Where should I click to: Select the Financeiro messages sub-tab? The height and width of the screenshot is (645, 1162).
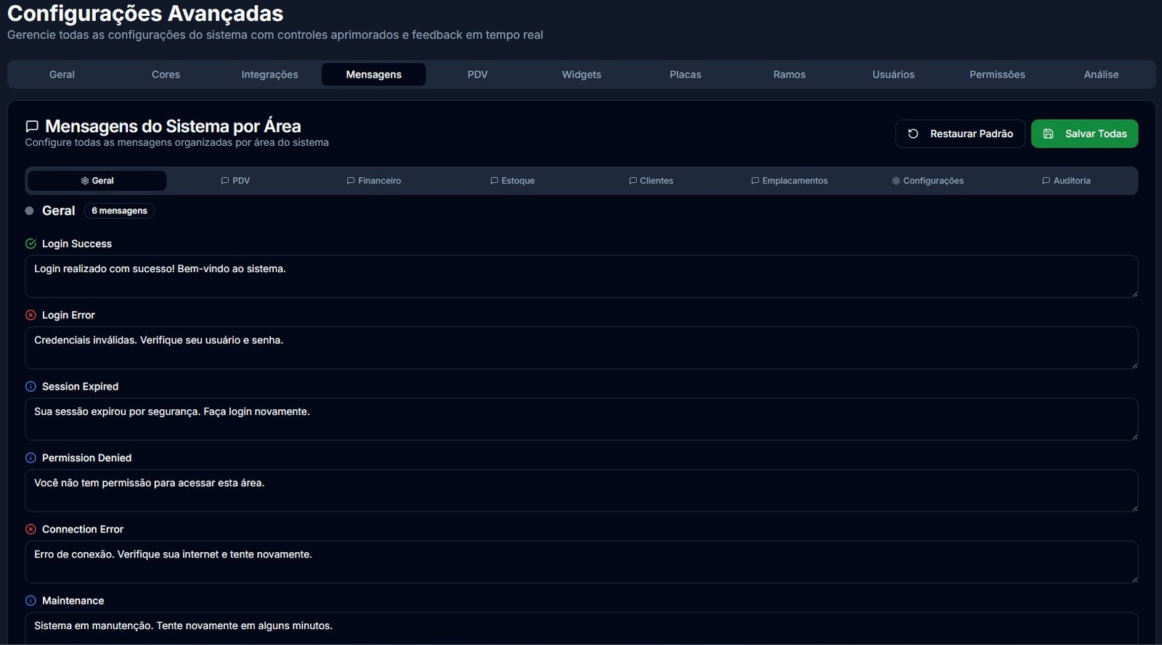374,181
